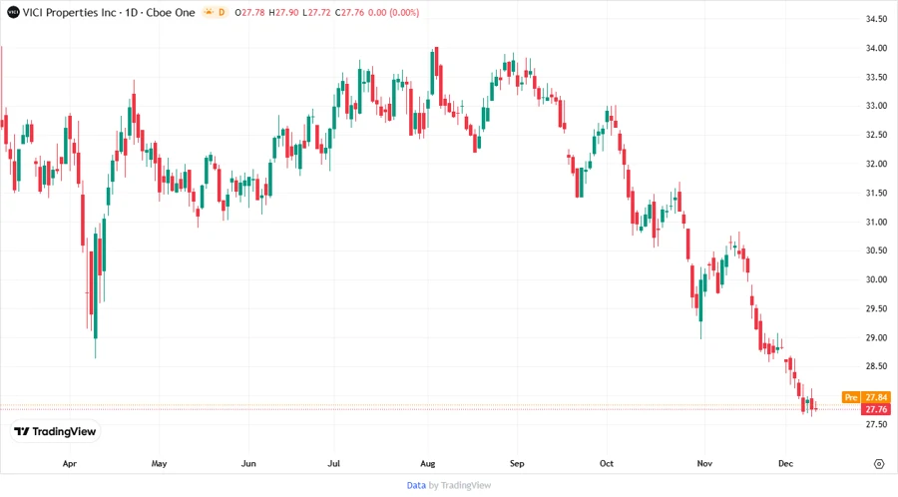This screenshot has width=898, height=497.
Task: Click the close value C27.76
Action: click(x=349, y=12)
